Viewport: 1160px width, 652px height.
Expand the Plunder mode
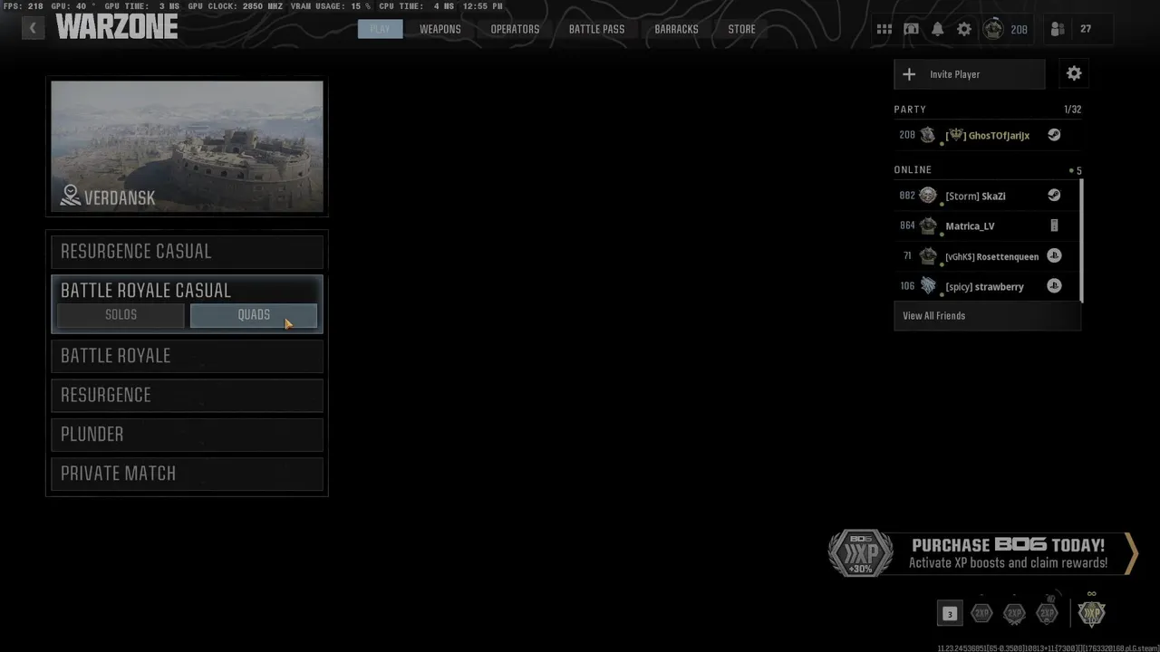click(187, 435)
